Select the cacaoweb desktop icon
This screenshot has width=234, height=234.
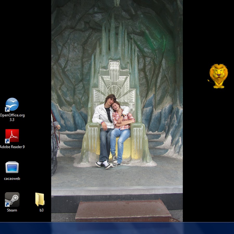12,167
